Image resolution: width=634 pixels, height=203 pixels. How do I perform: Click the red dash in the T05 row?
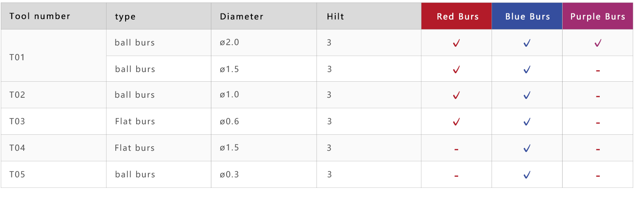(x=456, y=176)
